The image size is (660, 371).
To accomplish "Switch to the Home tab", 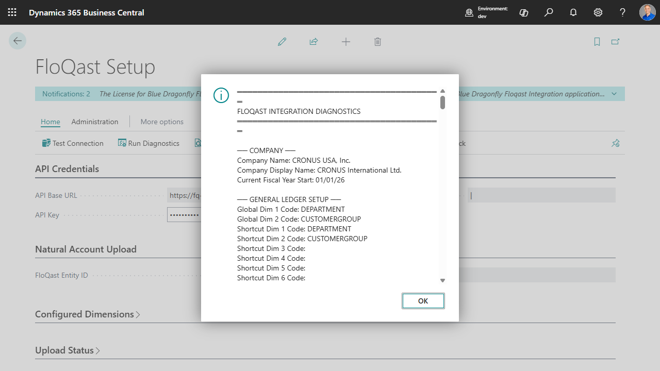I will 51,122.
